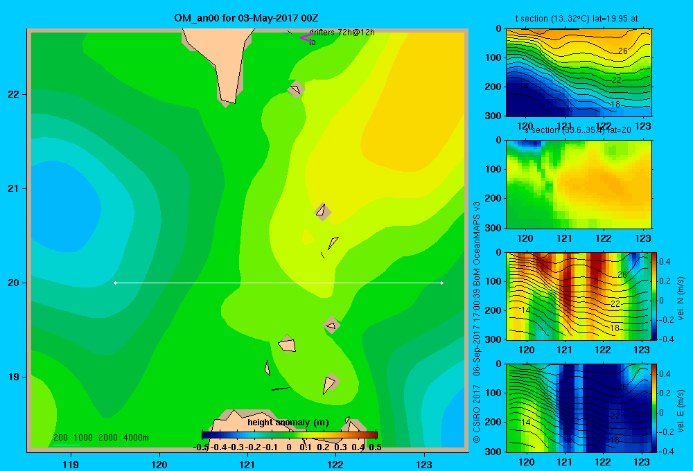Click the "123" longitude label under salinity section
This screenshot has width=693, height=471.
pyautogui.click(x=642, y=238)
